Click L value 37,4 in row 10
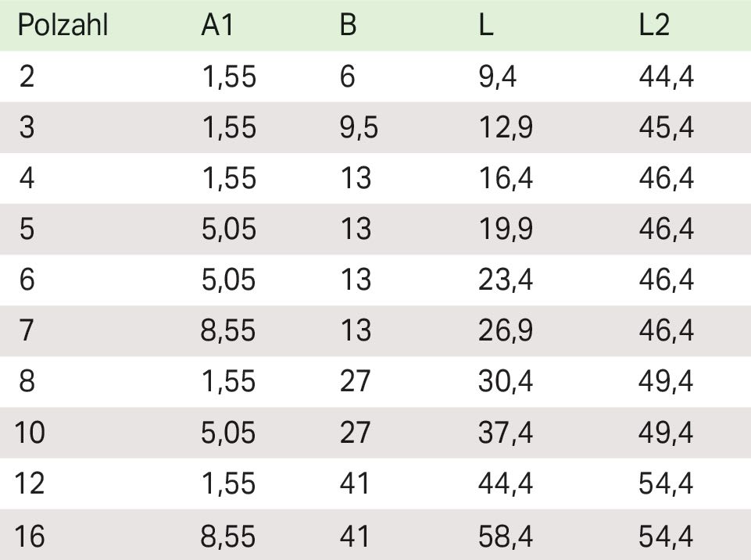 point(505,432)
